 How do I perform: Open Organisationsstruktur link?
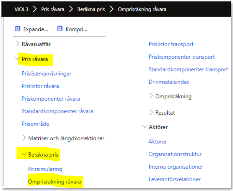click(x=175, y=154)
